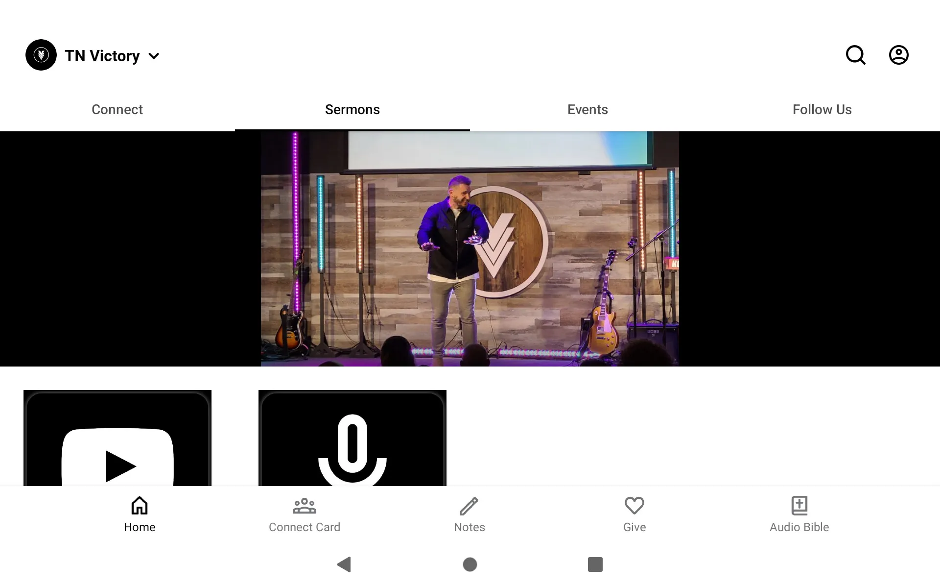Select the Events tab
This screenshot has width=940, height=588.
587,109
